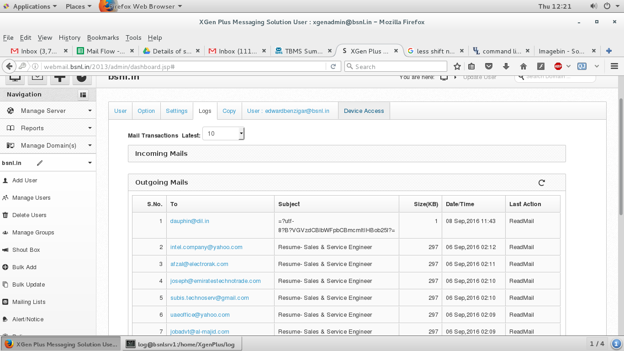The image size is (624, 351).
Task: Expand the Manage Server menu
Action: click(48, 111)
